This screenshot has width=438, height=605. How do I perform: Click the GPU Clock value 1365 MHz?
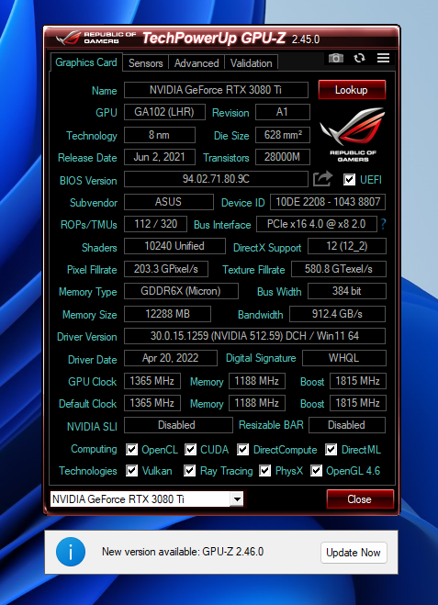[152, 381]
